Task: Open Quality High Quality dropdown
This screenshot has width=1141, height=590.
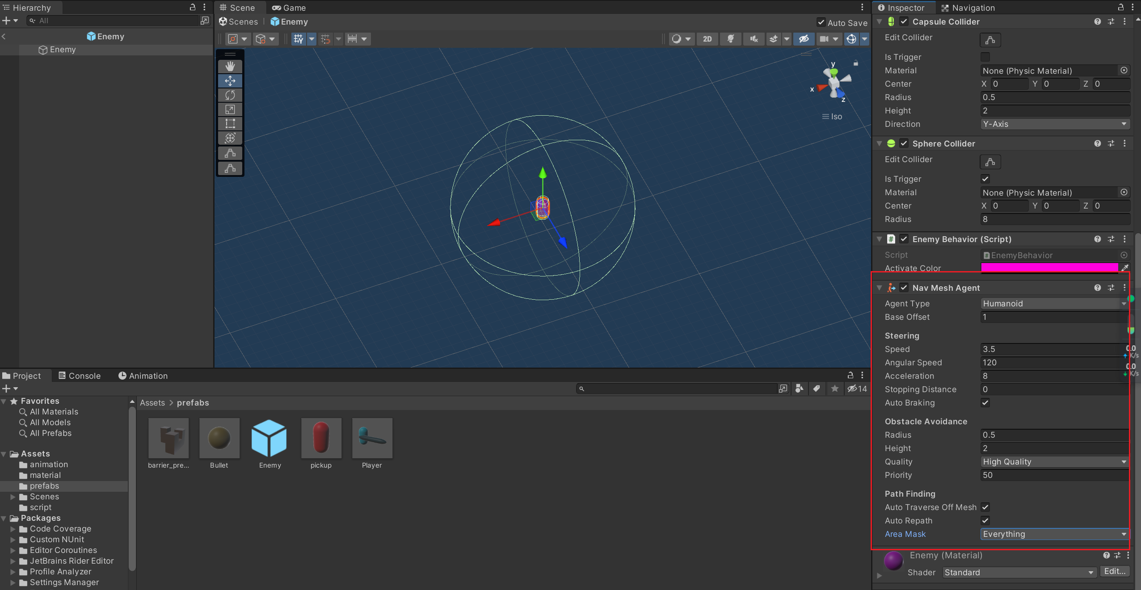Action: tap(1054, 462)
